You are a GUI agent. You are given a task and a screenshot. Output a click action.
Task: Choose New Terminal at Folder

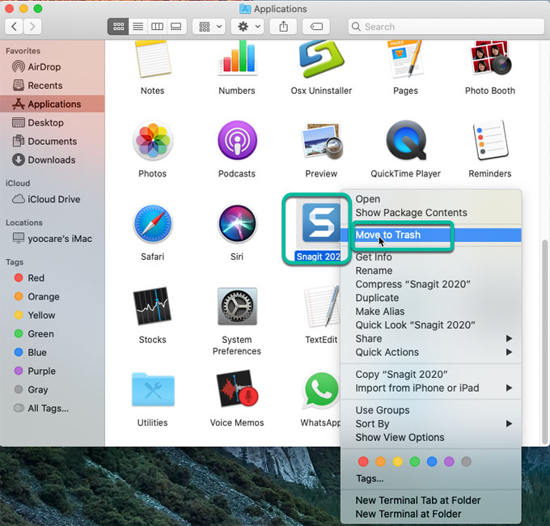pos(431,514)
